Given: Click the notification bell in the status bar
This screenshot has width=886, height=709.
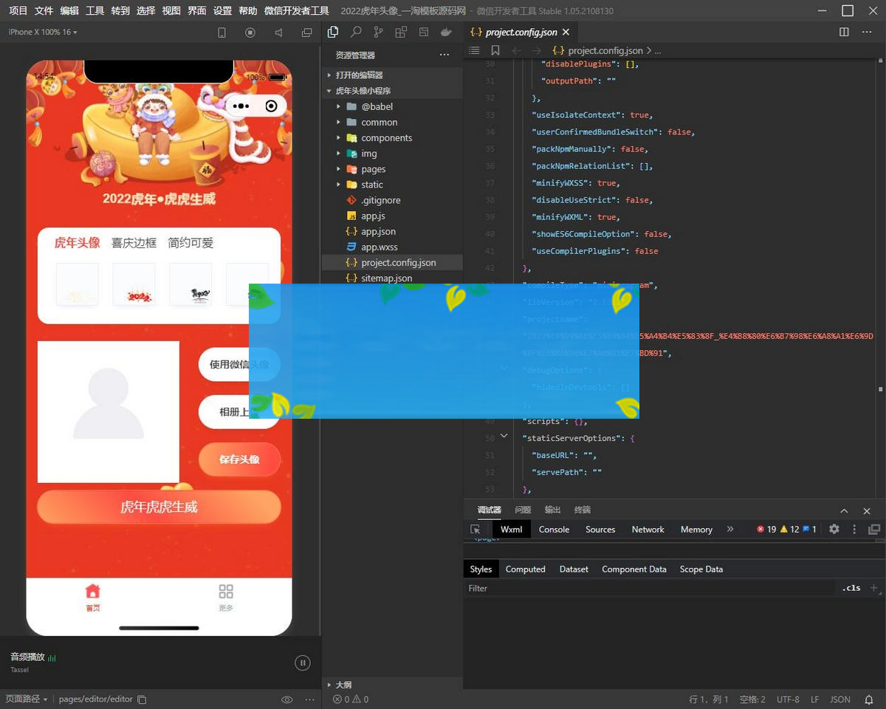Looking at the screenshot, I should [868, 699].
